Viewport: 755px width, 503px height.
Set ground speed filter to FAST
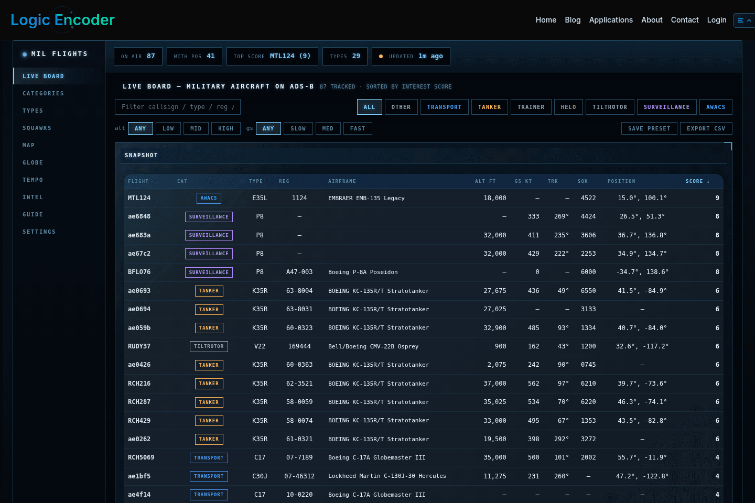click(x=358, y=128)
